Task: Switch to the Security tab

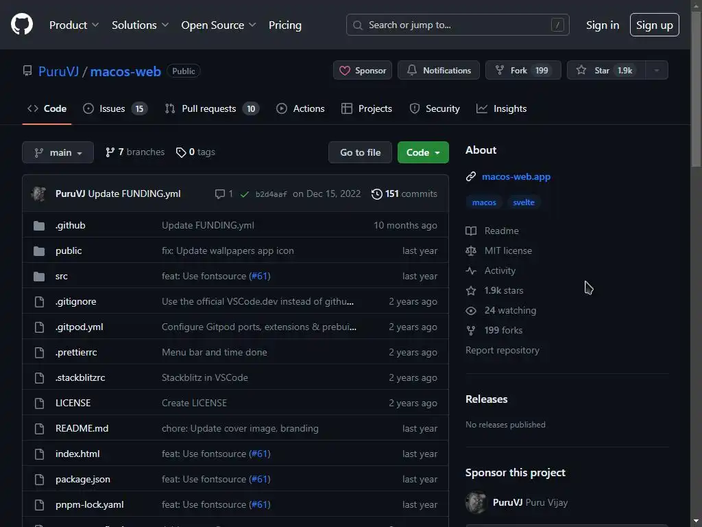Action: click(435, 108)
